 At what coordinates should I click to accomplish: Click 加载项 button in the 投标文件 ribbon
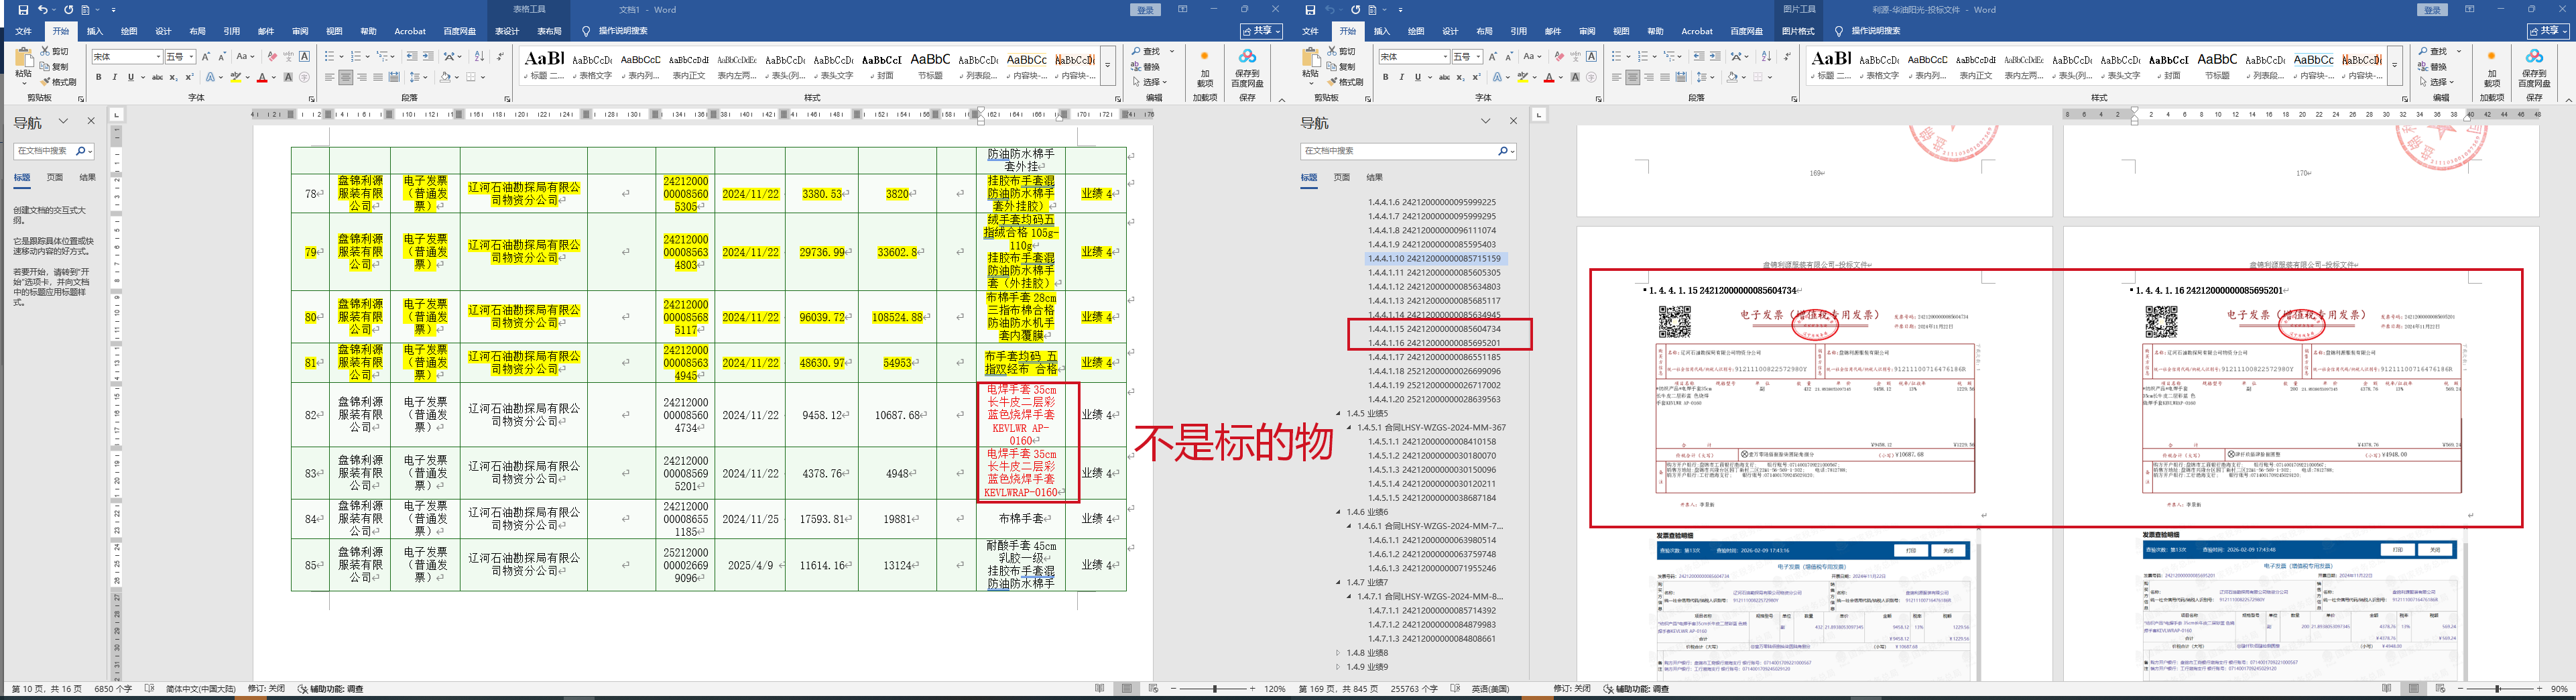(2491, 67)
